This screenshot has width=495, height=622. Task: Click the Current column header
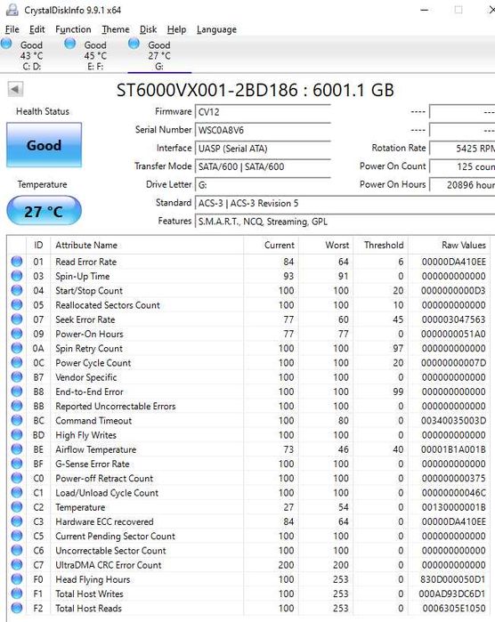[x=271, y=245]
